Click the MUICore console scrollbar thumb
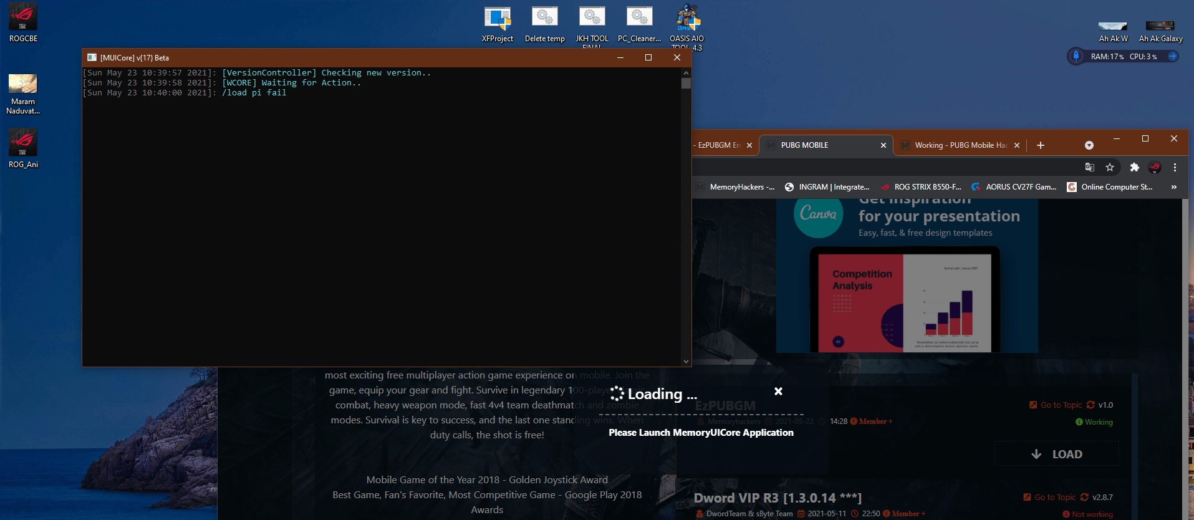This screenshot has width=1194, height=520. pos(686,83)
